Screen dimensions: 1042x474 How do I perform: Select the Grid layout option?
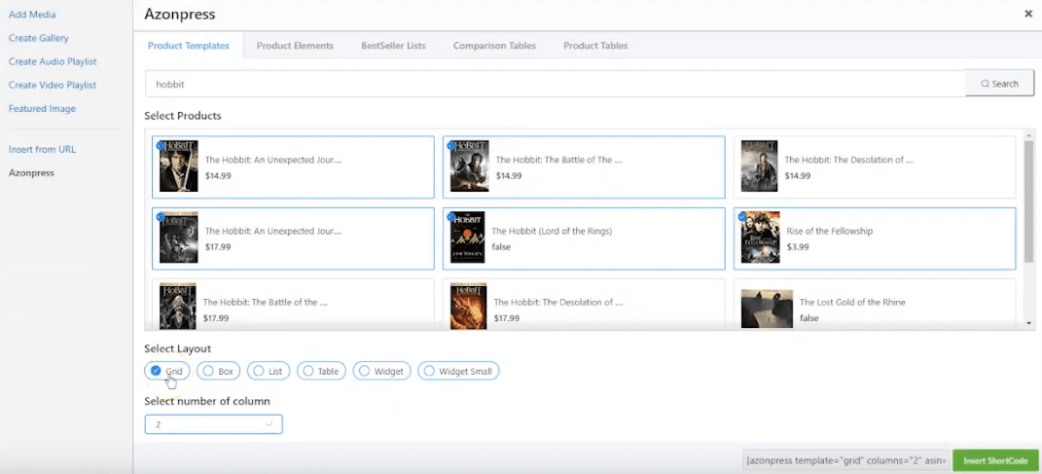point(166,371)
